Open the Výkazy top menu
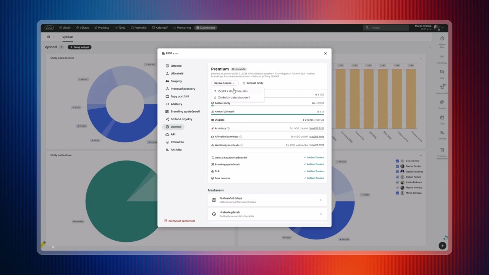 point(83,27)
